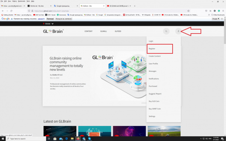The height and width of the screenshot is (141, 226).
Task: Click the GLMALL navigation link
Action: click(104, 31)
